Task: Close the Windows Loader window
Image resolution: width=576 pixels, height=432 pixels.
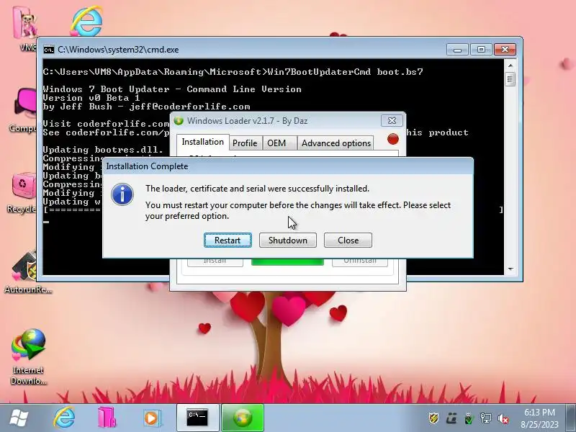Action: pyautogui.click(x=392, y=120)
